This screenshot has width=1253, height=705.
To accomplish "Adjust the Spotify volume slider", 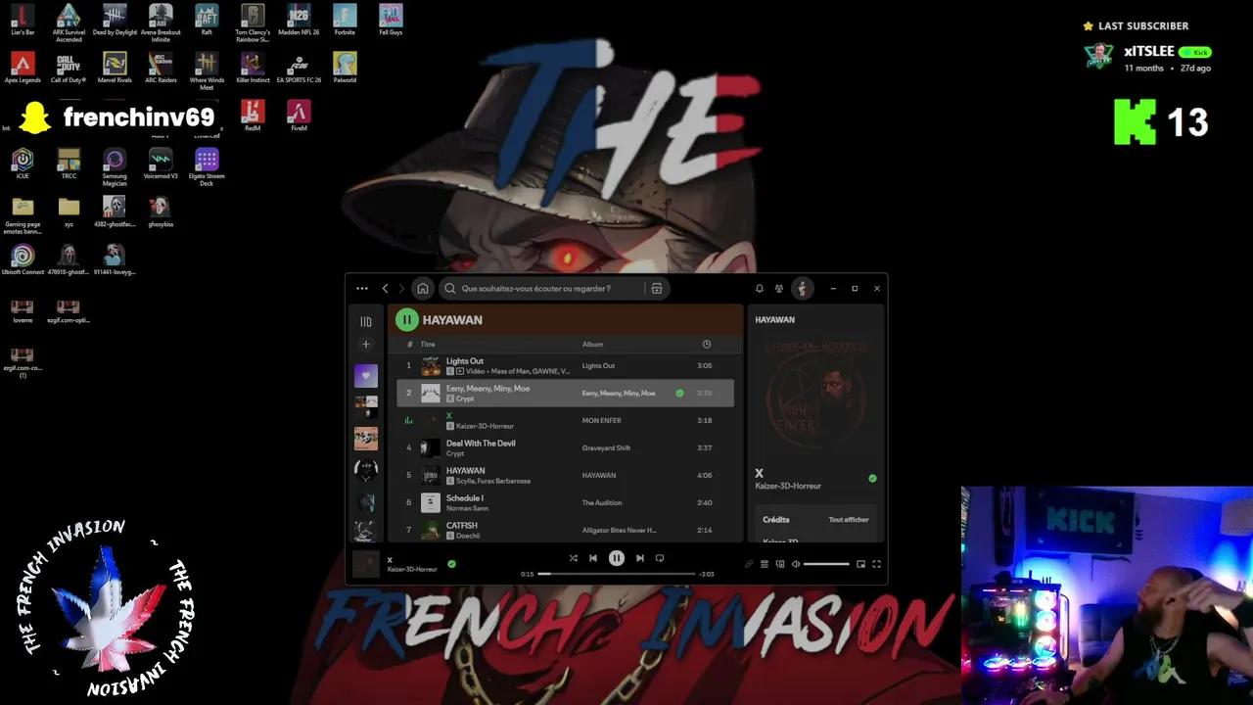I will pyautogui.click(x=826, y=564).
